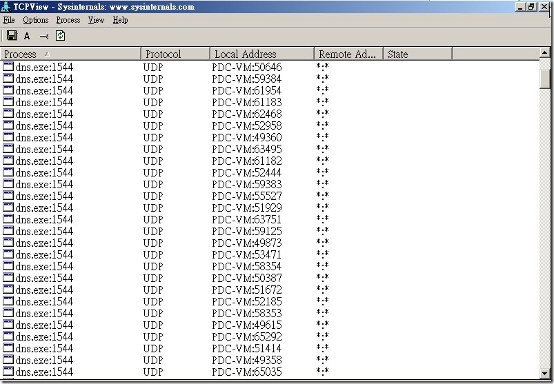Sort by the Remote Address column header
554x384 pixels.
pos(348,54)
